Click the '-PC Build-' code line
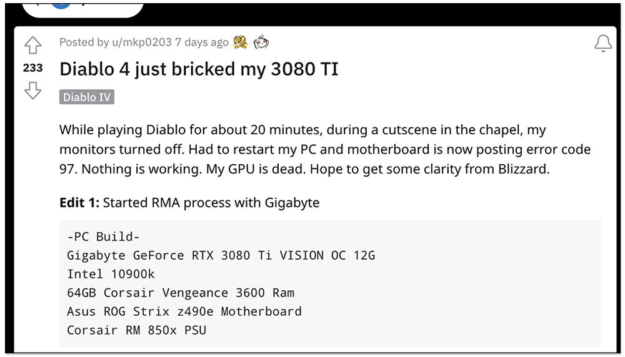This screenshot has width=625, height=357. pos(103,237)
